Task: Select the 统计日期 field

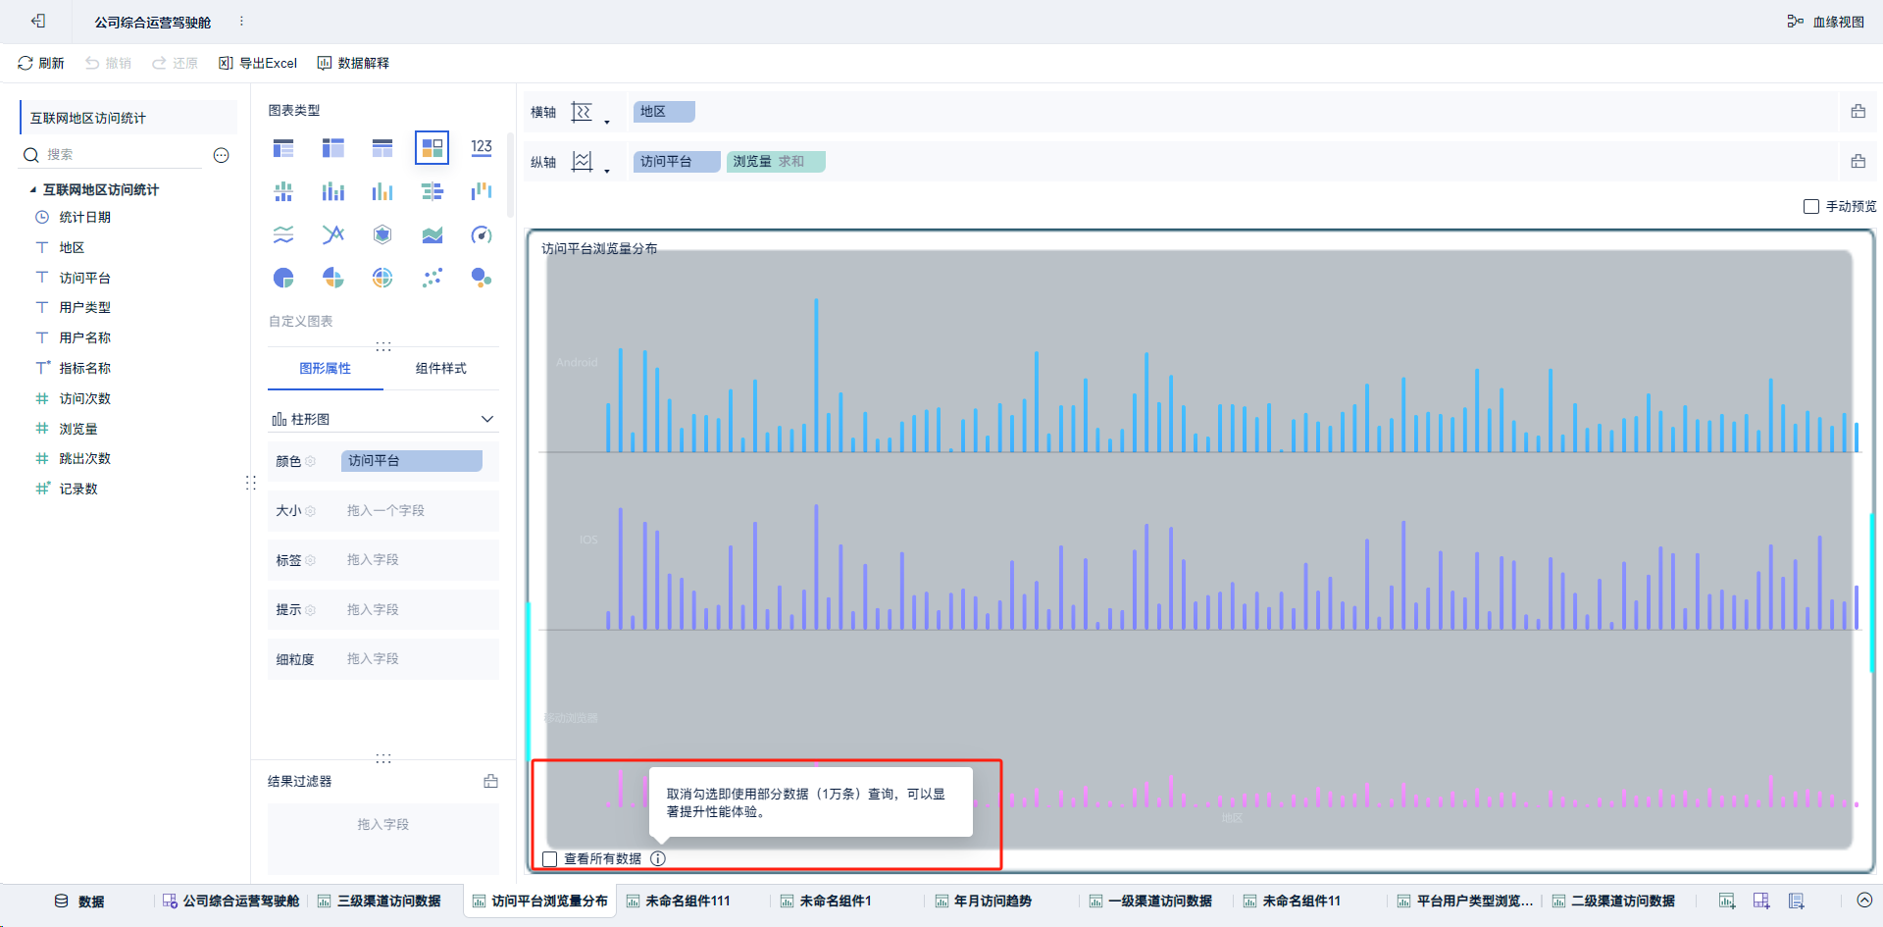Action: pyautogui.click(x=84, y=217)
